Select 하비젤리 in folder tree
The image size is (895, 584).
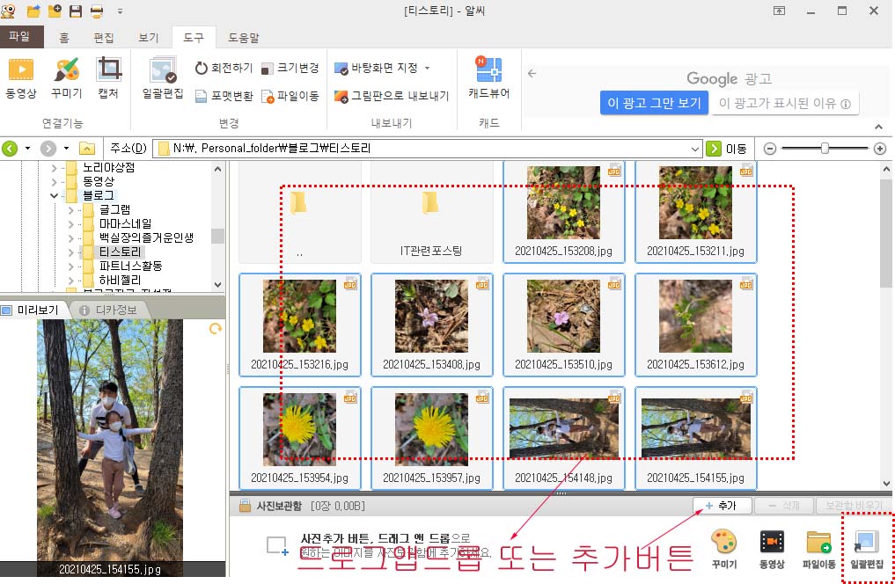[x=120, y=280]
